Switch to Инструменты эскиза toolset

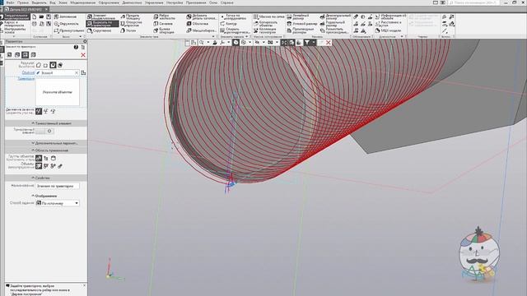[13, 30]
